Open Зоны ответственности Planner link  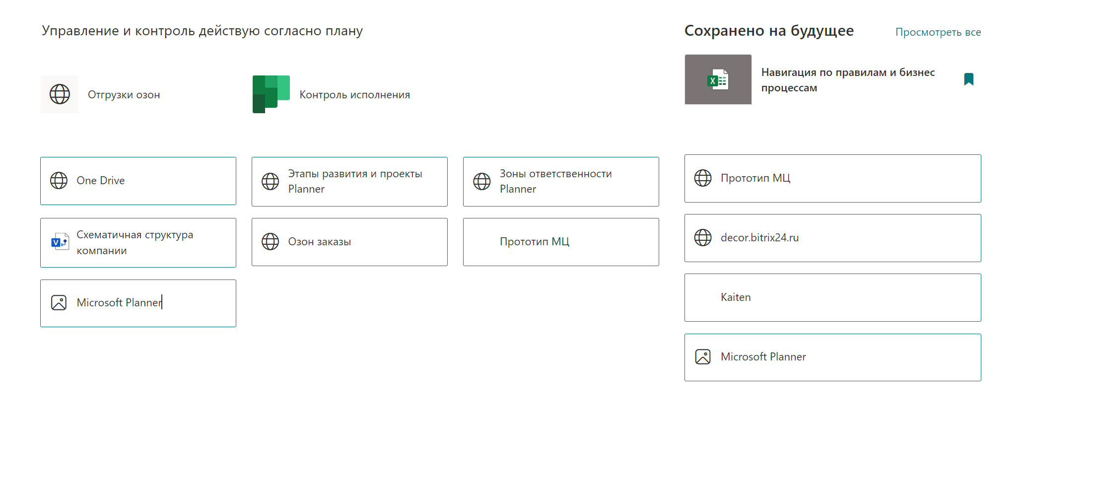[561, 182]
